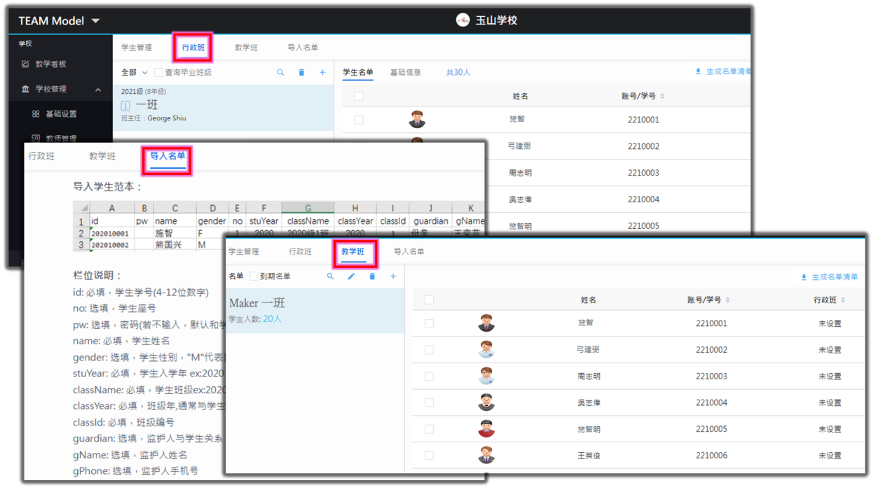Click search icon in 教学班 list toolbar
The image size is (876, 492).
pyautogui.click(x=330, y=276)
